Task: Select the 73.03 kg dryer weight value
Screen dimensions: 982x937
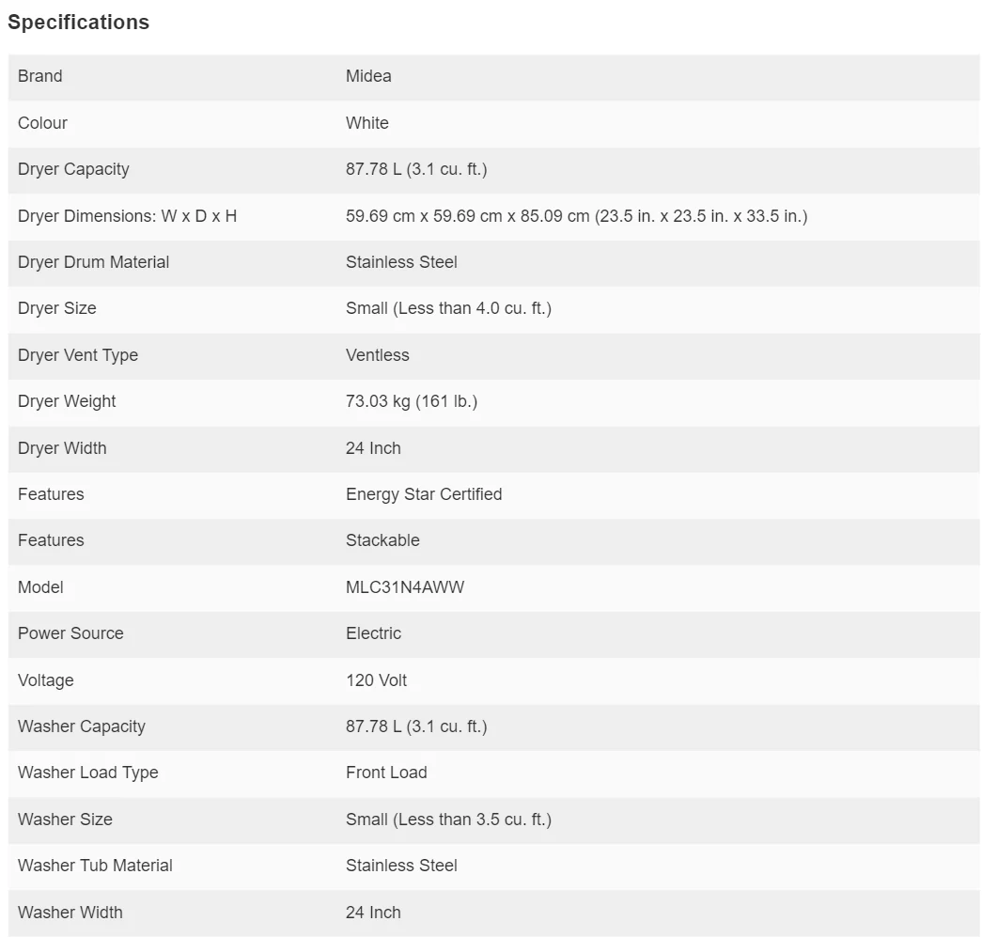Action: [411, 401]
